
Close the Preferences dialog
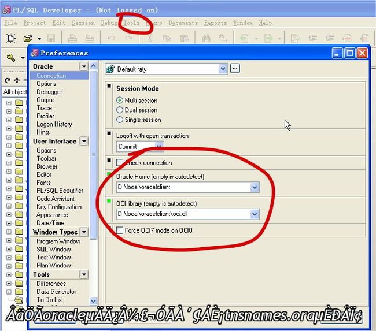pos(362,53)
